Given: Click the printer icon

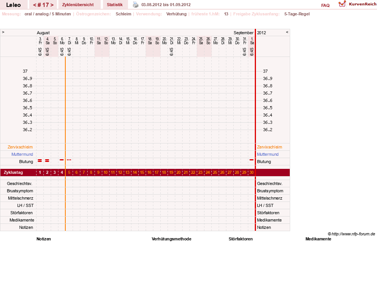Looking at the screenshot, I should 136,5.
